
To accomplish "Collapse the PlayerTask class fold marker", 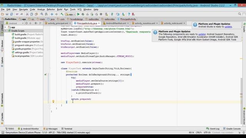I will click(50, 69).
